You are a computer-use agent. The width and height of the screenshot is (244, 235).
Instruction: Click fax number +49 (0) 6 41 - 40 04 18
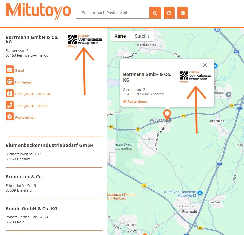32,94
